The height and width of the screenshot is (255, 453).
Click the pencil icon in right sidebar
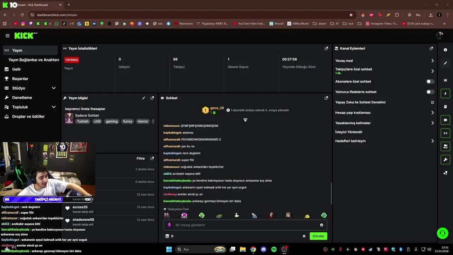coord(445,63)
